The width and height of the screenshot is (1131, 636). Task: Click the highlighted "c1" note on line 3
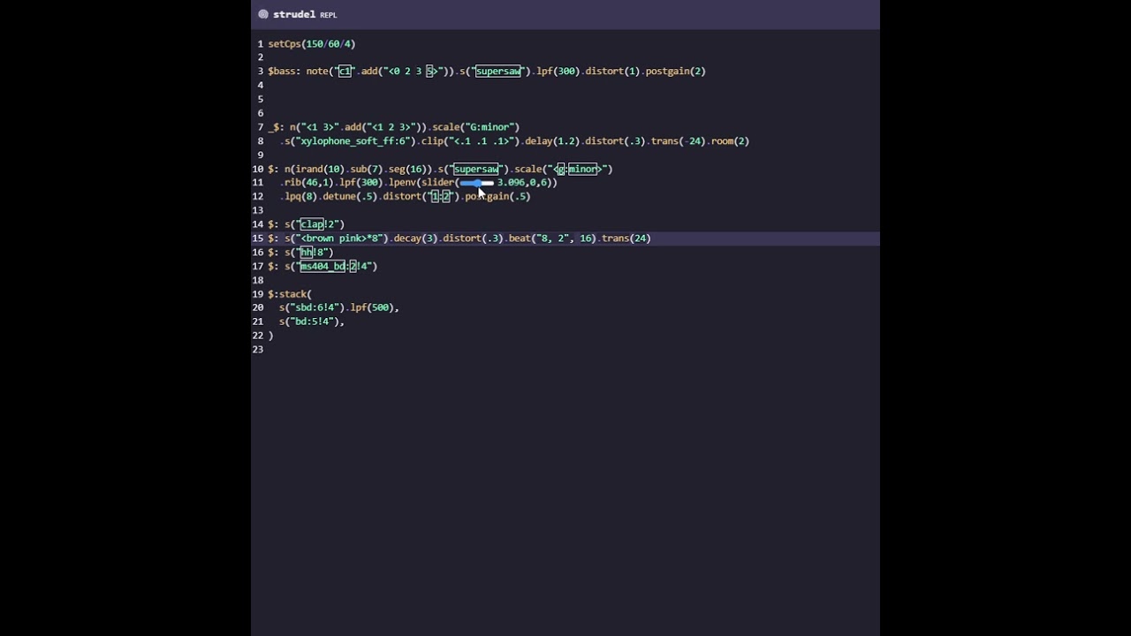coord(345,71)
